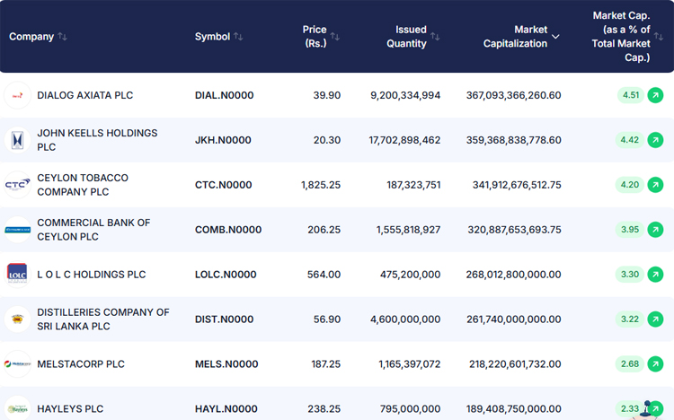Click Hayleys PLC logo
This screenshot has height=420, width=674.
tap(17, 408)
